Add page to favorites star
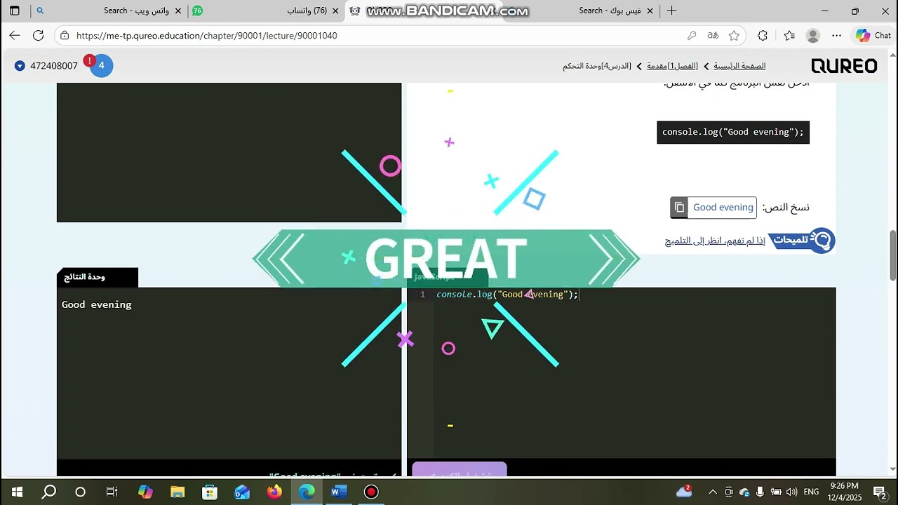Viewport: 898px width, 505px height. point(734,35)
